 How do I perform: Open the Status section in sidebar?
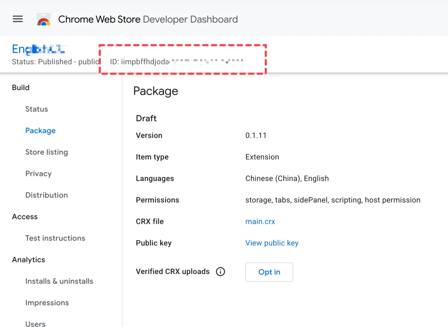click(x=37, y=109)
